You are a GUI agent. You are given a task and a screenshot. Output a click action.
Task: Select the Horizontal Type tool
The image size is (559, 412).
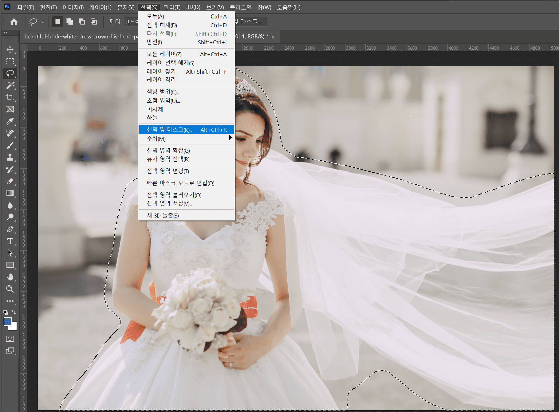tap(10, 241)
